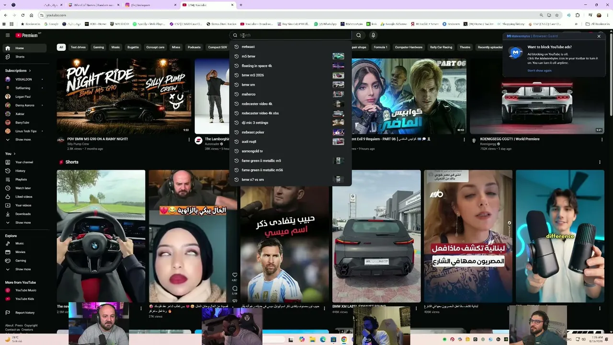The image size is (613, 345).
Task: Filter by Bugatti chip
Action: coord(133,47)
